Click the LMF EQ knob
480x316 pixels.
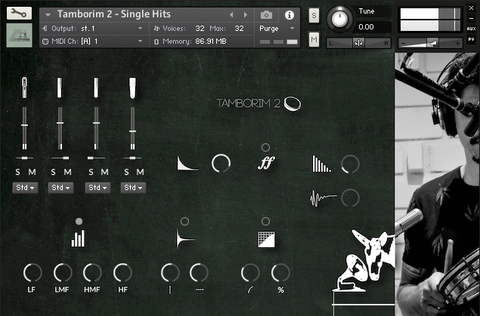coord(62,273)
